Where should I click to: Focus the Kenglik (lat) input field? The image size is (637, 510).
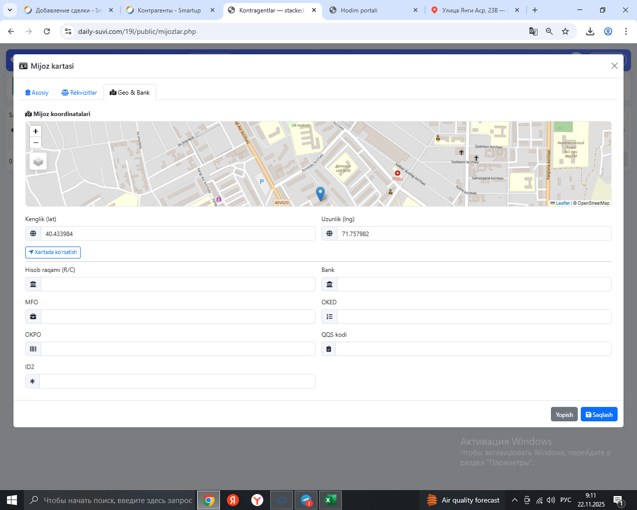178,234
